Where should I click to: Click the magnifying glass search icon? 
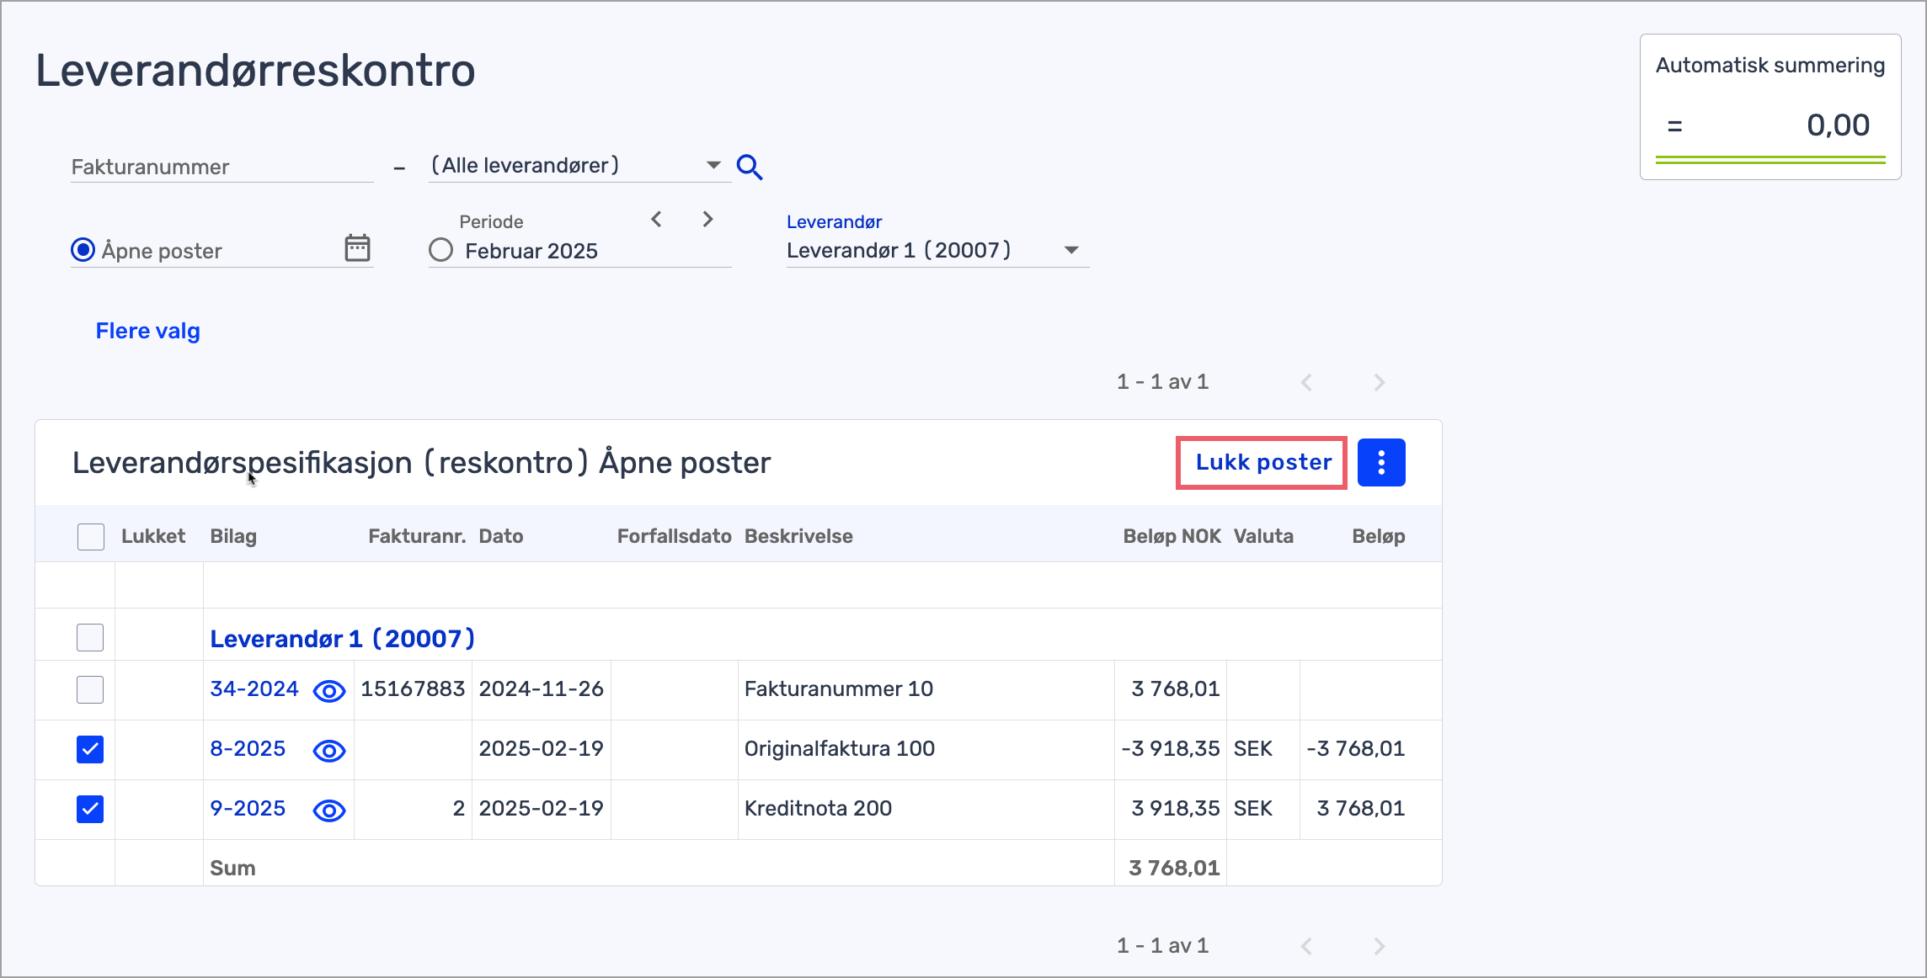click(750, 167)
